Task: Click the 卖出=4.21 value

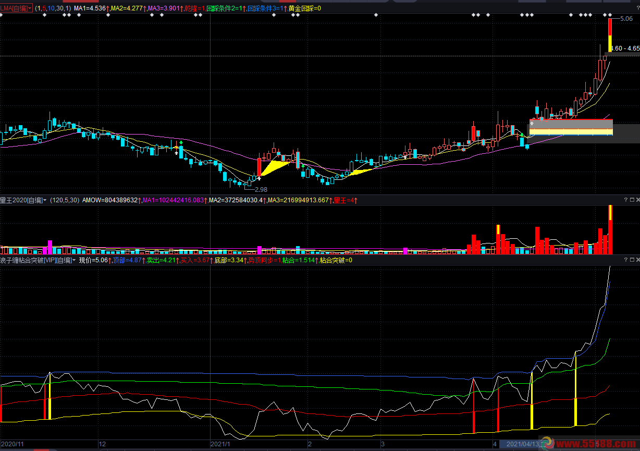Action: [x=161, y=260]
